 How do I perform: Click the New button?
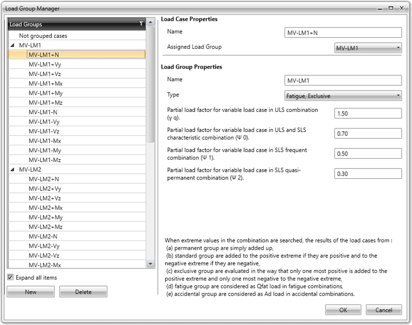pyautogui.click(x=31, y=292)
